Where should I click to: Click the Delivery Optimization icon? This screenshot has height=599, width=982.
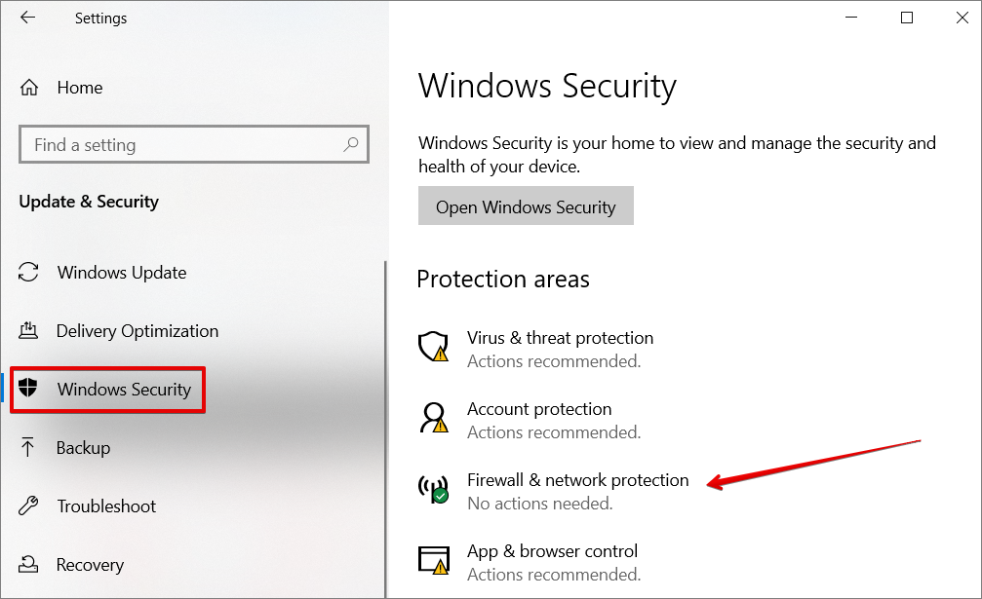pyautogui.click(x=29, y=331)
